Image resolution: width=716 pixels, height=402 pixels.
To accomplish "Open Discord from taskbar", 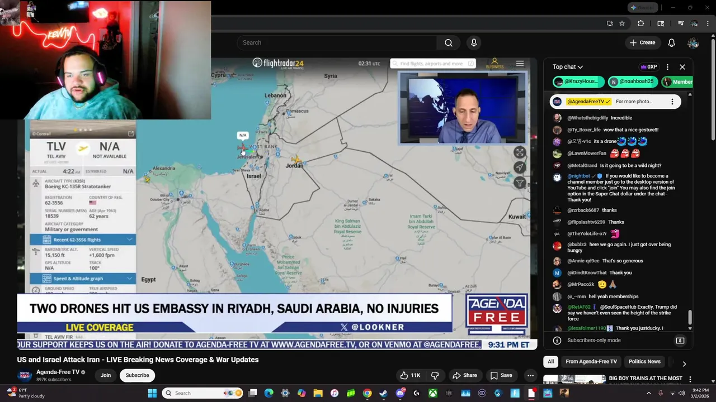I will pyautogui.click(x=400, y=393).
